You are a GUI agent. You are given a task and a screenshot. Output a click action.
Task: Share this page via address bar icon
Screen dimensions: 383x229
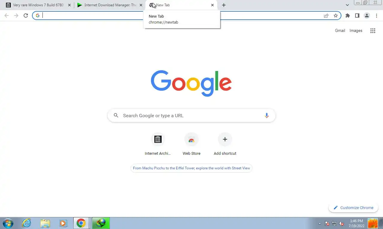(326, 16)
